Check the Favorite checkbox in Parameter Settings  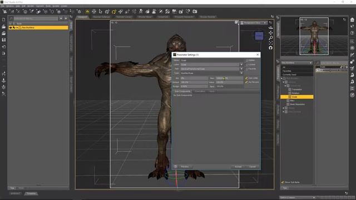(x=246, y=68)
